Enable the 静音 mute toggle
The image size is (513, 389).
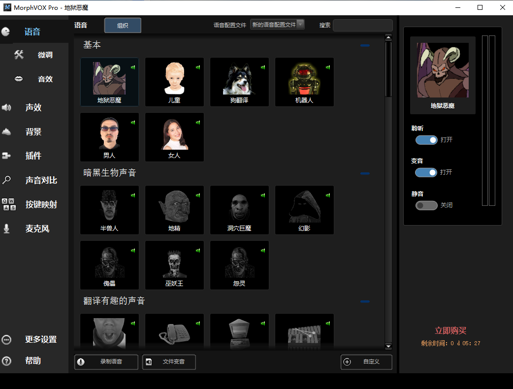click(x=426, y=205)
